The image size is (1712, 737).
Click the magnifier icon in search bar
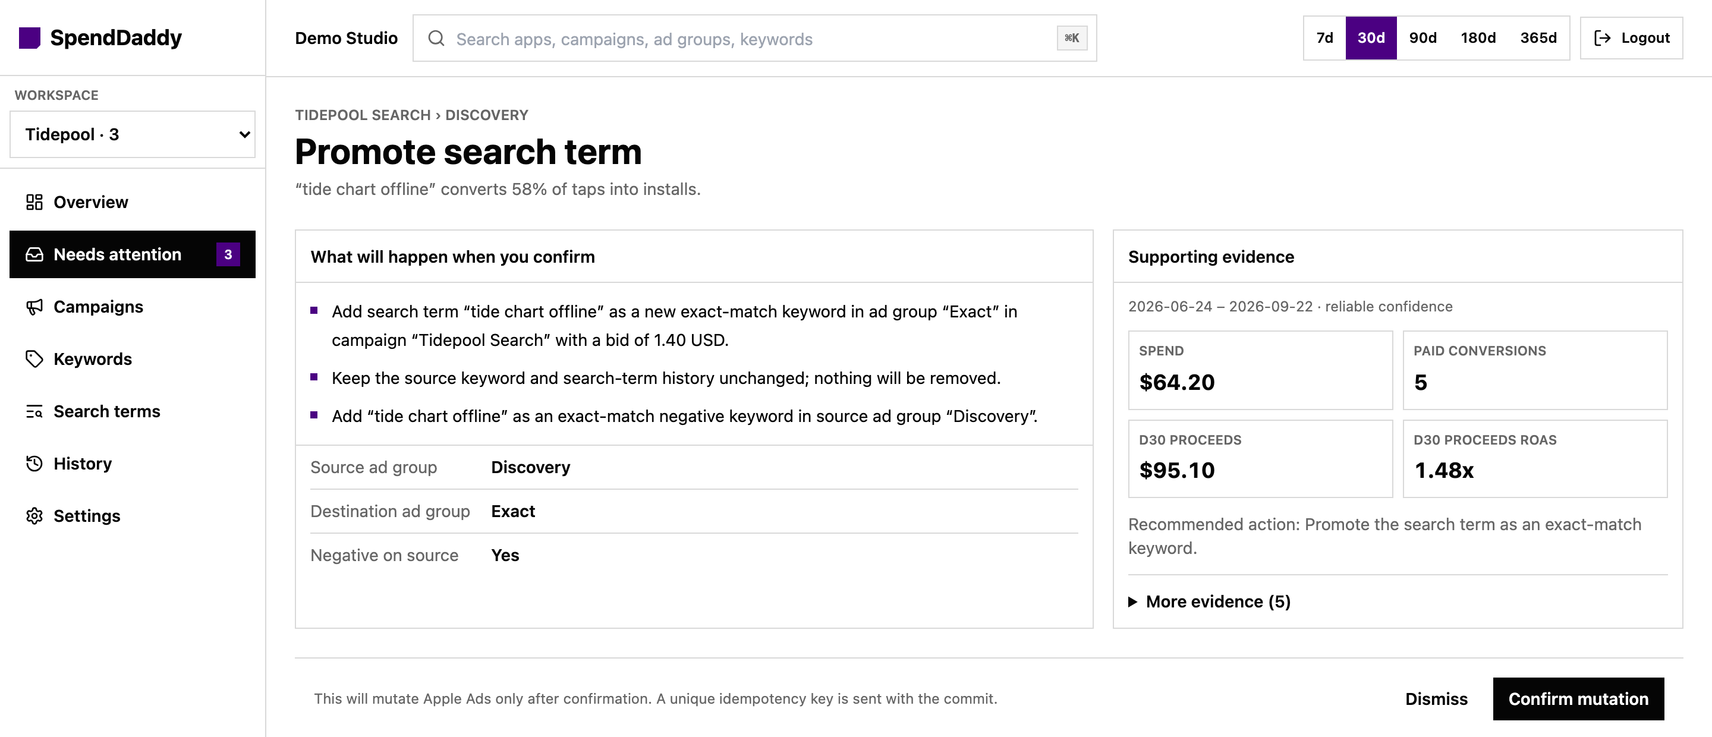coord(436,39)
